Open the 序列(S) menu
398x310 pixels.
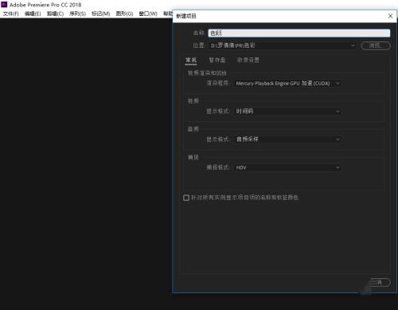point(77,14)
